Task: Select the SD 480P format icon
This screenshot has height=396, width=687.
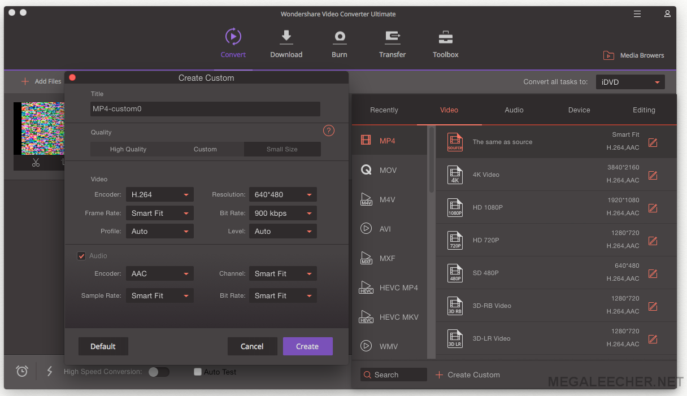Action: [x=455, y=273]
